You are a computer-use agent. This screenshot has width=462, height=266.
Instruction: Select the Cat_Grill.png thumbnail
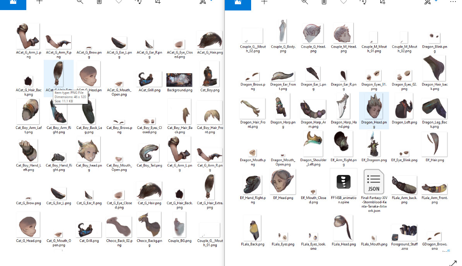click(x=89, y=230)
